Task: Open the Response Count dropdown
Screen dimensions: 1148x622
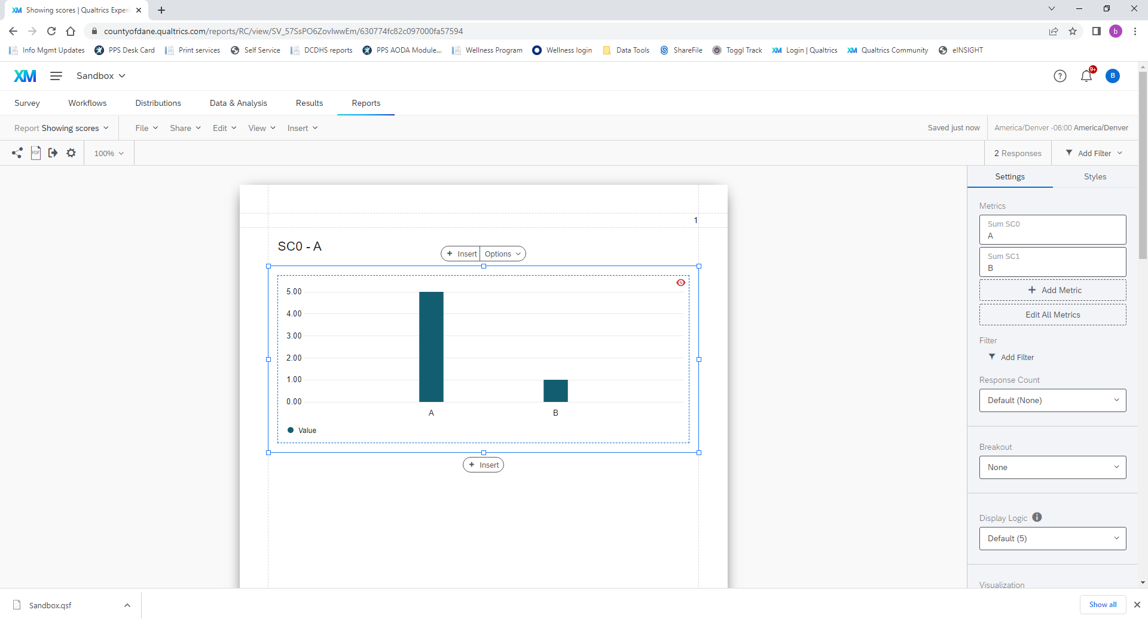Action: click(x=1052, y=400)
